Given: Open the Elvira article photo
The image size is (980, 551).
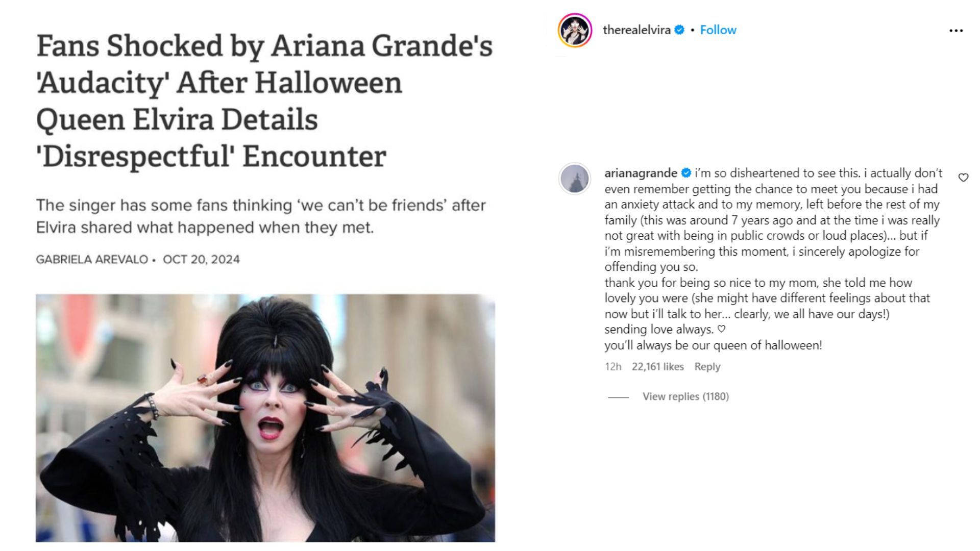Looking at the screenshot, I should click(265, 418).
